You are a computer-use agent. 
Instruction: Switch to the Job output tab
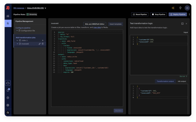pyautogui.click(x=182, y=81)
